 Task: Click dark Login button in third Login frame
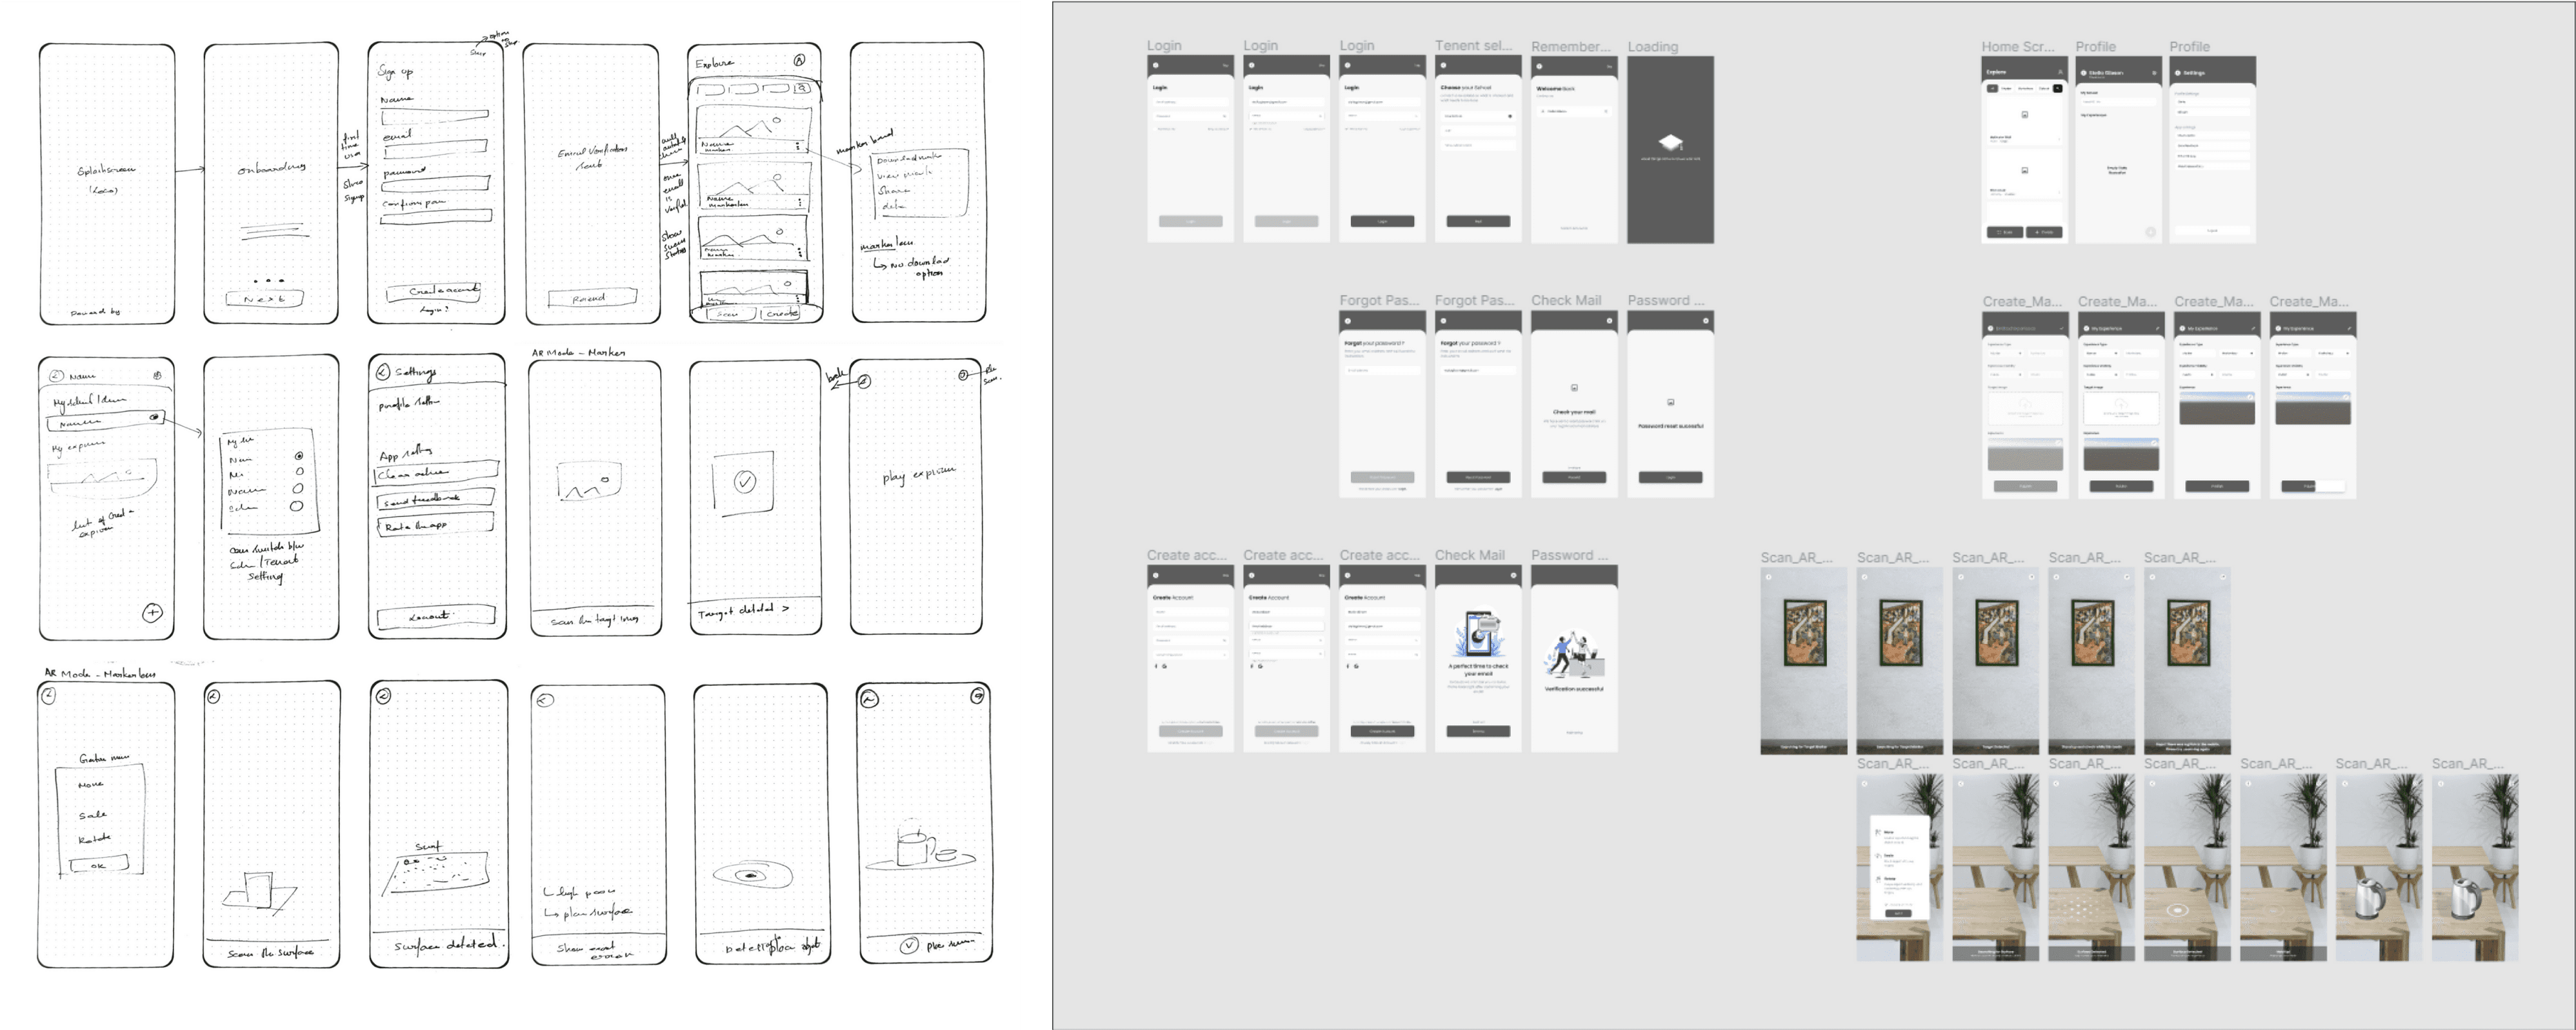click(x=1382, y=221)
